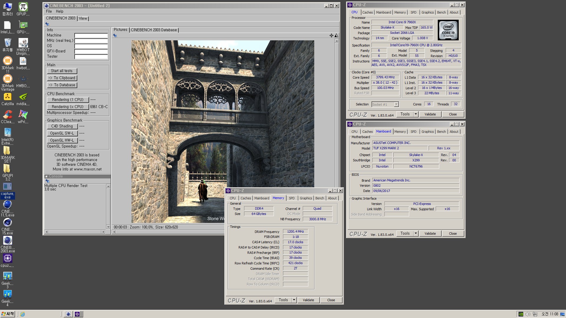Switch to CPU-Z taskbar button
The width and height of the screenshot is (566, 318).
[x=77, y=314]
